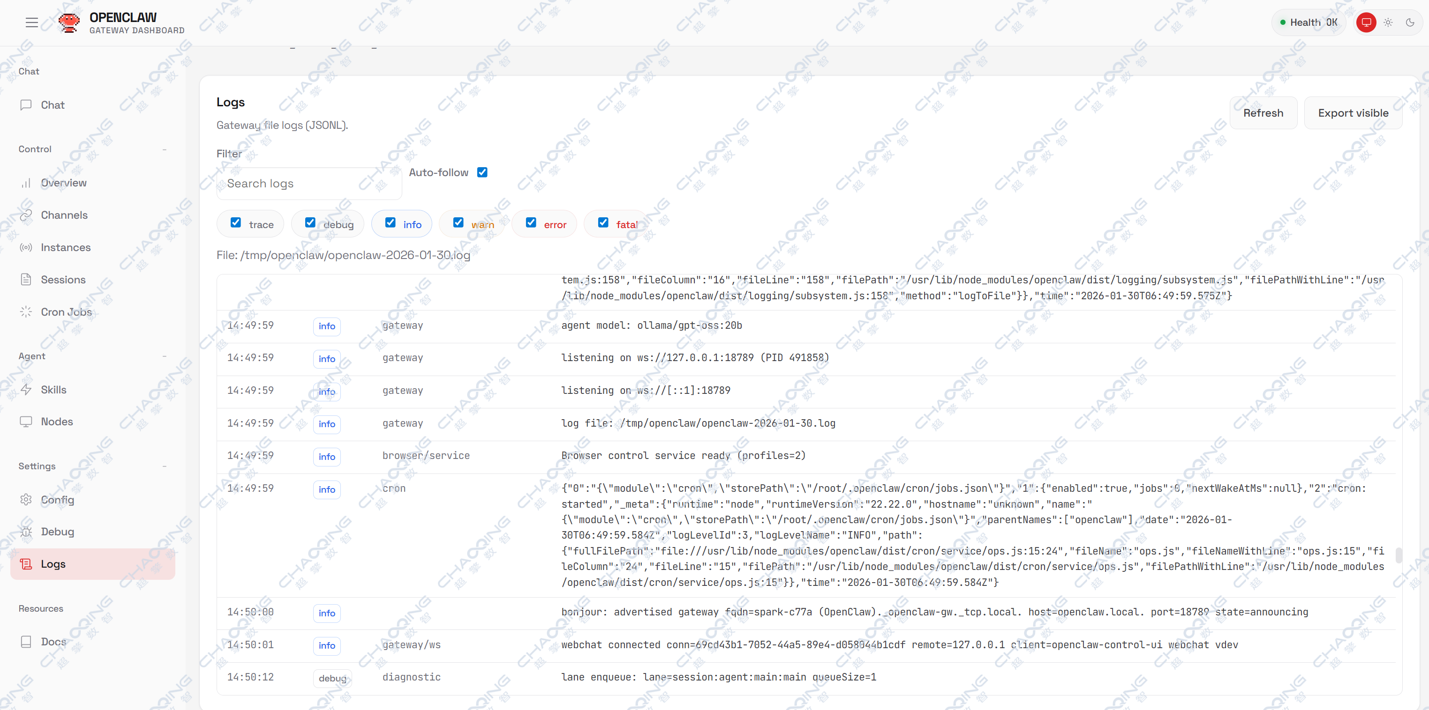Image resolution: width=1429 pixels, height=710 pixels.
Task: Go to the Channels menu item
Action: coord(64,215)
